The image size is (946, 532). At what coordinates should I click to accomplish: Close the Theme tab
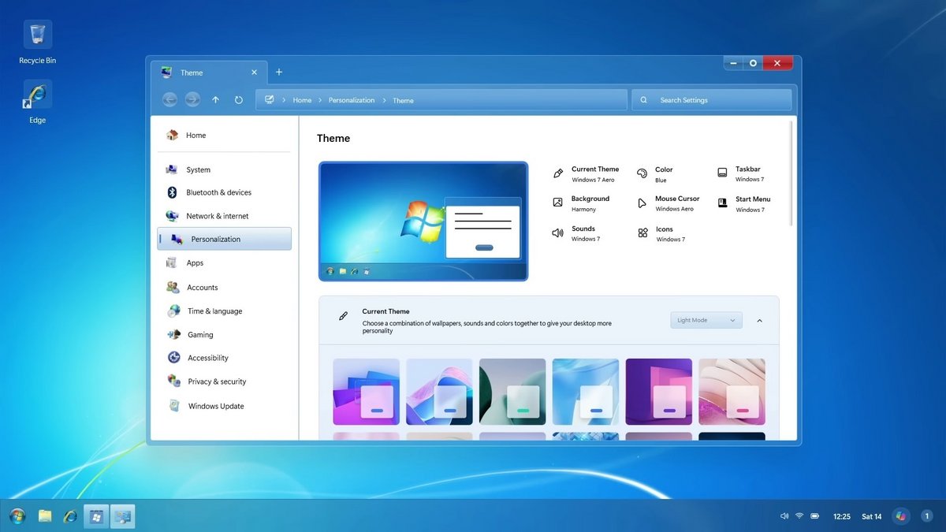point(254,73)
